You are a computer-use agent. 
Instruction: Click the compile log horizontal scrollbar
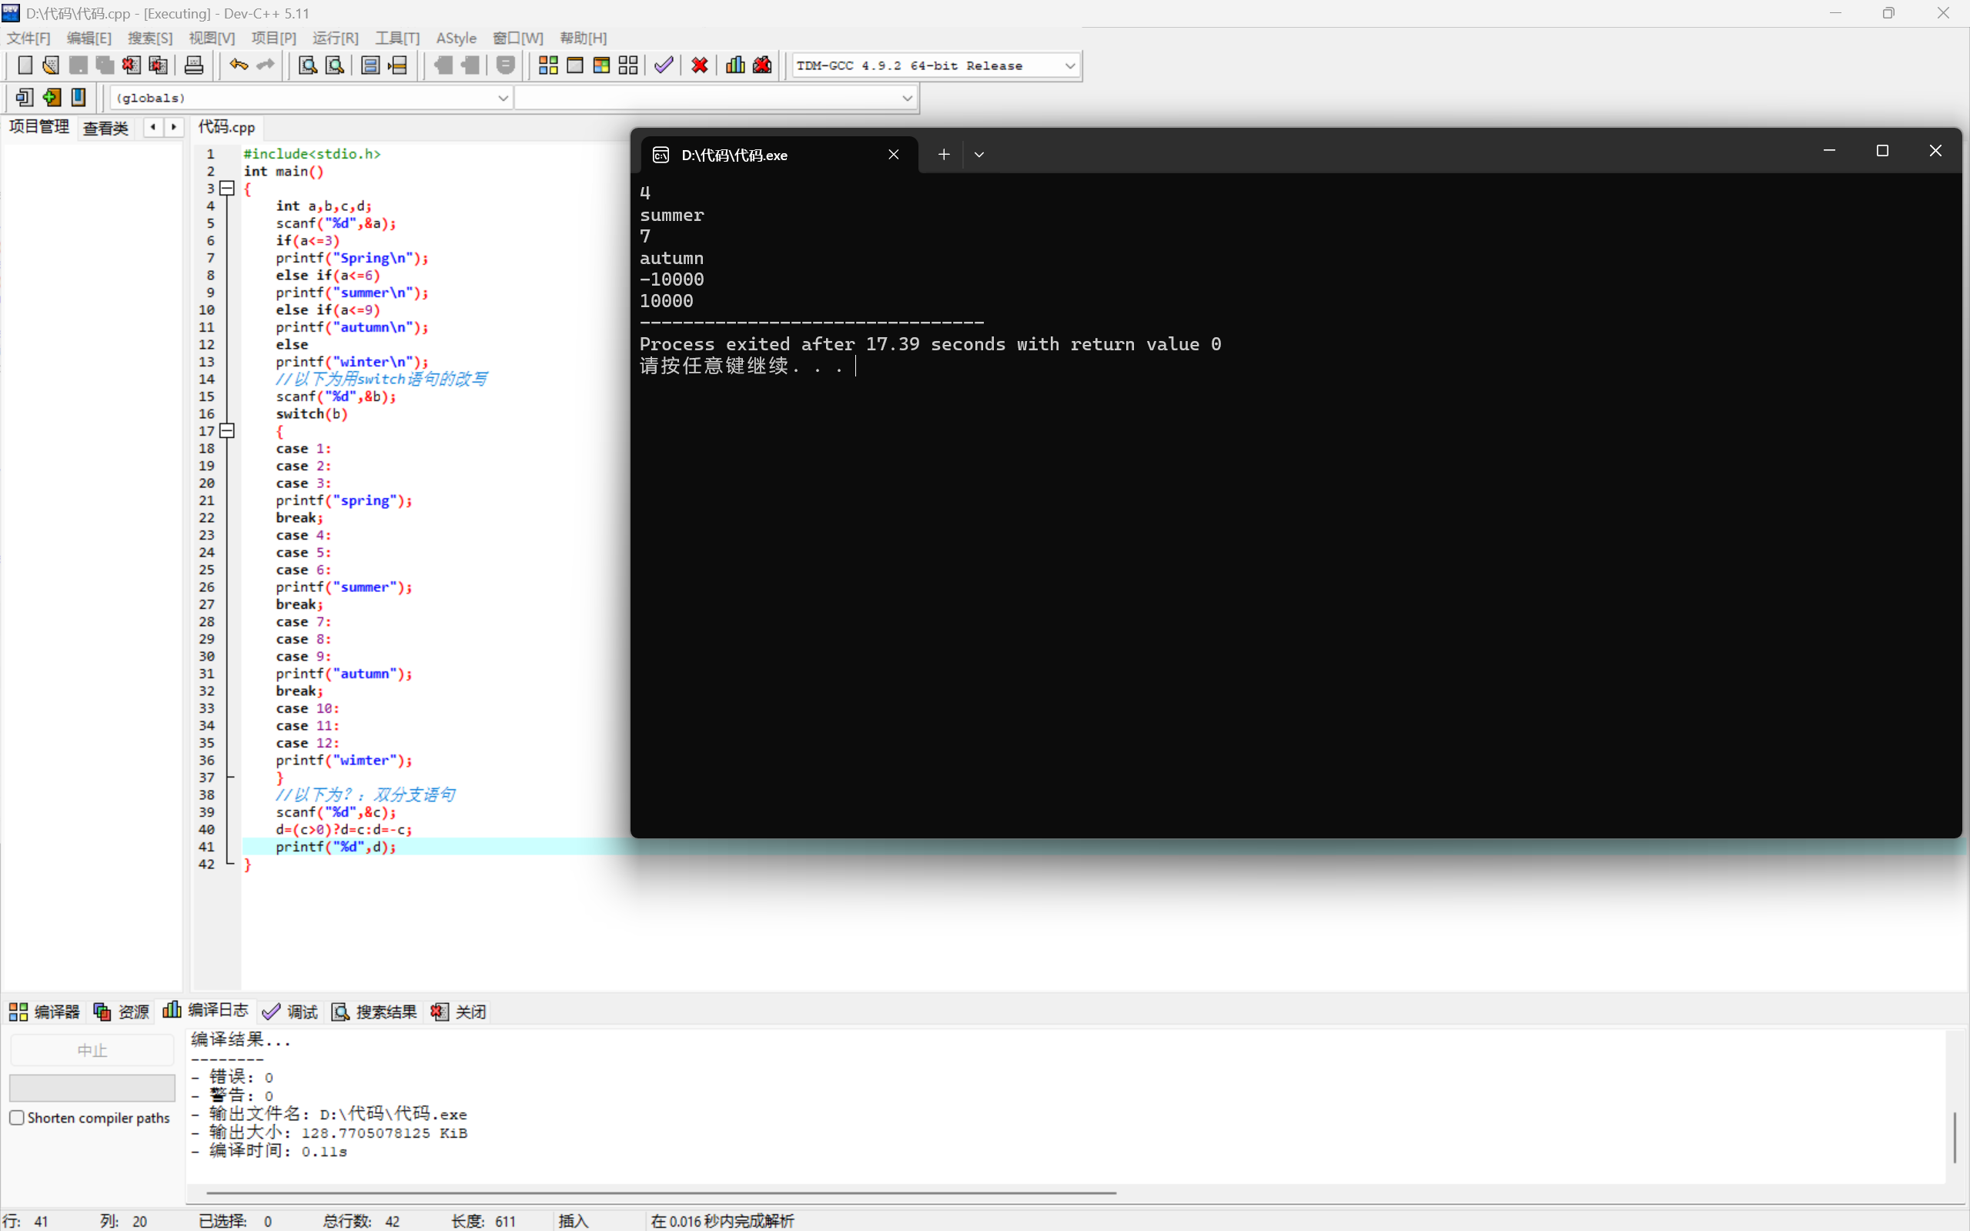[x=651, y=1192]
